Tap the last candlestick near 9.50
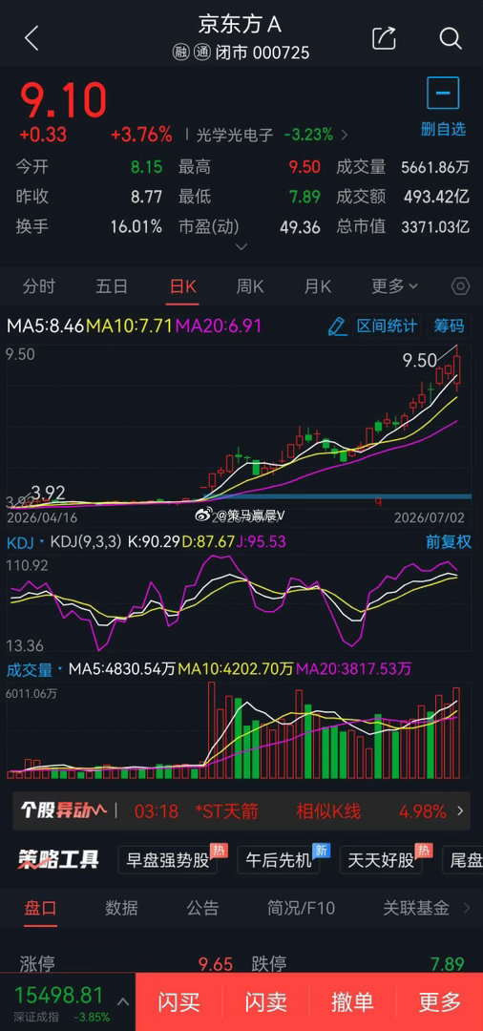The height and width of the screenshot is (1031, 483). coord(457,368)
